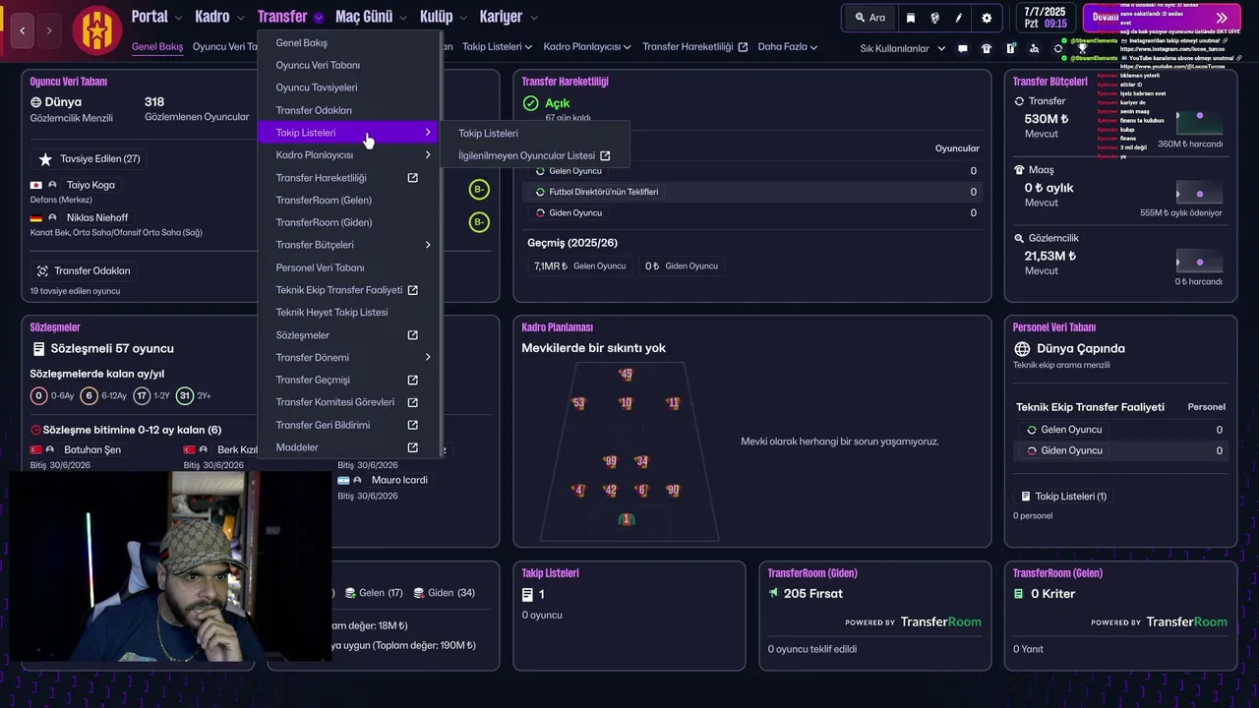Click the Transfer budget slider bar
Viewport: 1259px width, 708px height.
tap(1199, 123)
